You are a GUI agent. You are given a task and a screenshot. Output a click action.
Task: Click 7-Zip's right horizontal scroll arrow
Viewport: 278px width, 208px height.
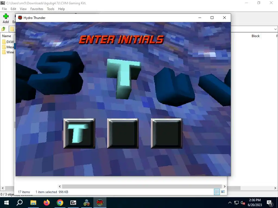pyautogui.click(x=275, y=188)
